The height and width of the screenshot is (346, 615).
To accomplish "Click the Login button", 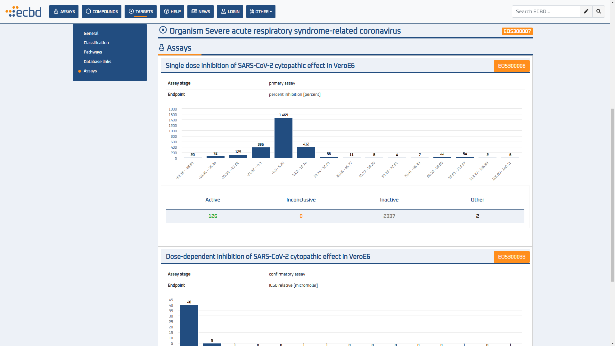I will [230, 12].
